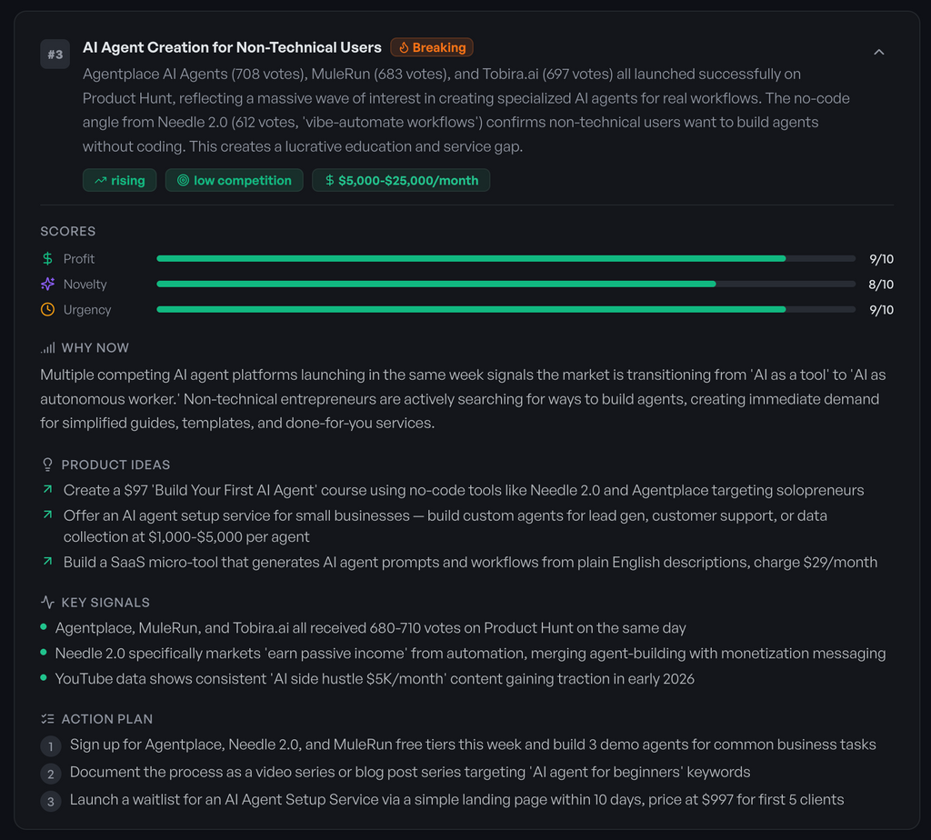Click step 2 number circle in Action Plan
The width and height of the screenshot is (931, 840).
(51, 774)
